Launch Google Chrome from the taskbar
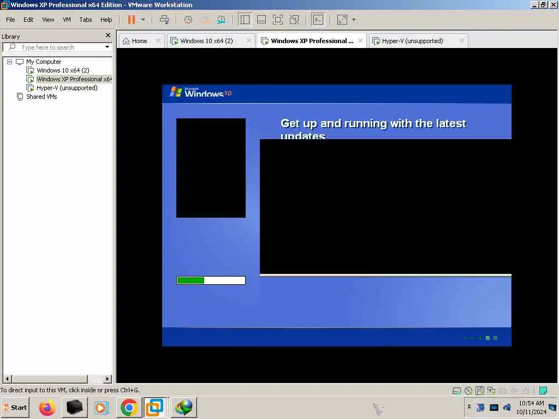Screen dimensions: 559x419 [129, 407]
